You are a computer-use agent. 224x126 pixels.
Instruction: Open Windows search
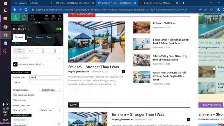coord(6,10)
